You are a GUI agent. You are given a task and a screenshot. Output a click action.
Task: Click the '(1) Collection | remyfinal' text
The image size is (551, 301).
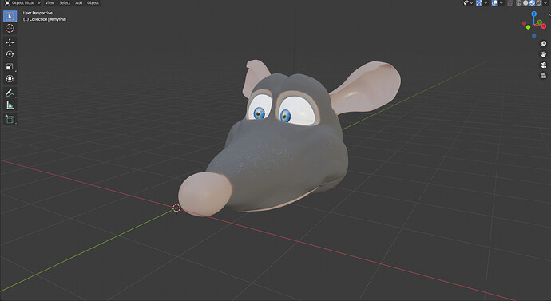(45, 19)
